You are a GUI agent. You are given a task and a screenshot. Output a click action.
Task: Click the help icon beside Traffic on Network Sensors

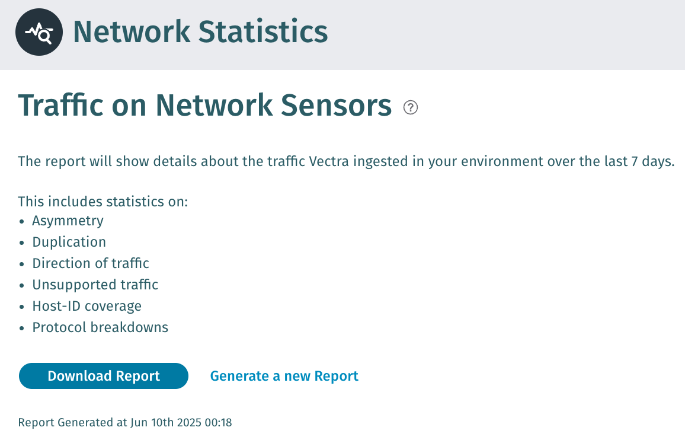coord(410,107)
